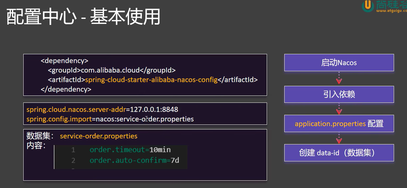This screenshot has height=188, width=407.
Task: Click the 引入依赖 step box
Action: pos(339,94)
